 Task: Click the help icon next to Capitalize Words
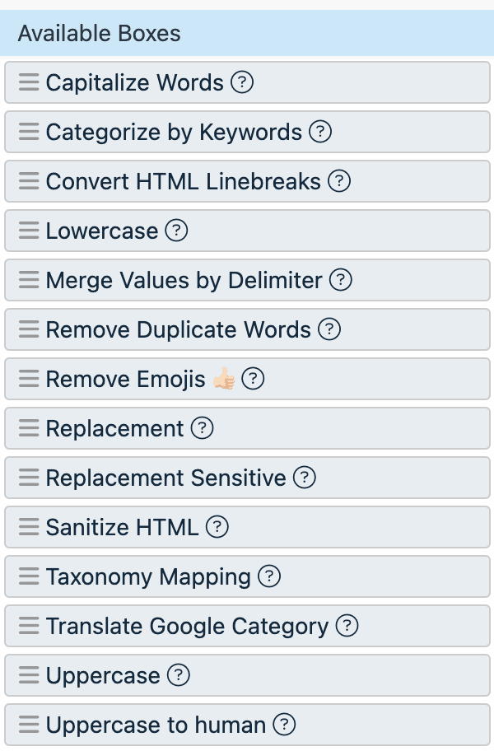point(242,82)
